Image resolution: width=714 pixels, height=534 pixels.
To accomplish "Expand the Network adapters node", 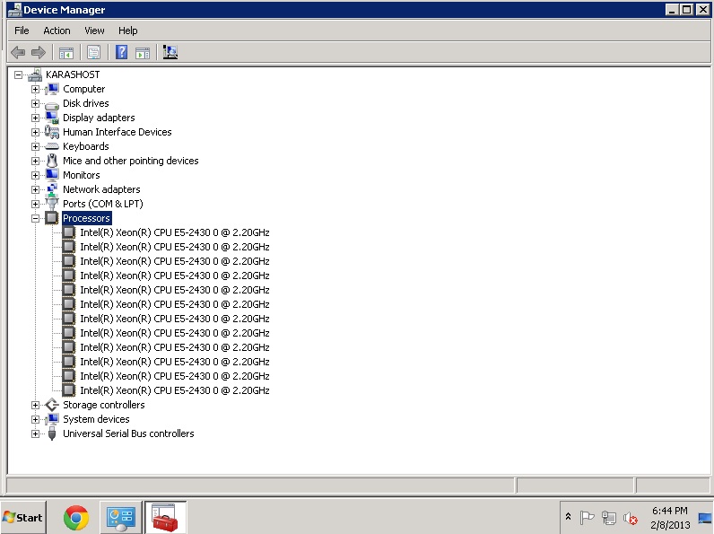I will click(x=36, y=189).
